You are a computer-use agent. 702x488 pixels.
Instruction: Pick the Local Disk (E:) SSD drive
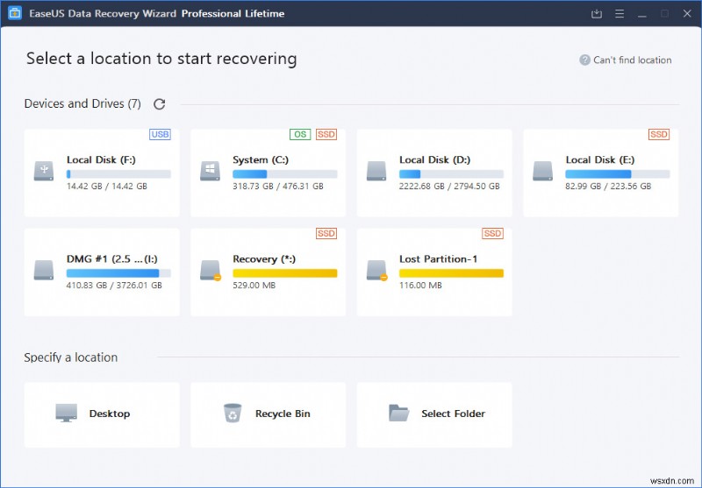(601, 173)
